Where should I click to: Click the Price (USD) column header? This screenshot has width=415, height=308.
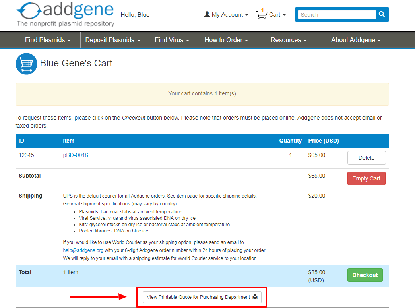pos(324,141)
